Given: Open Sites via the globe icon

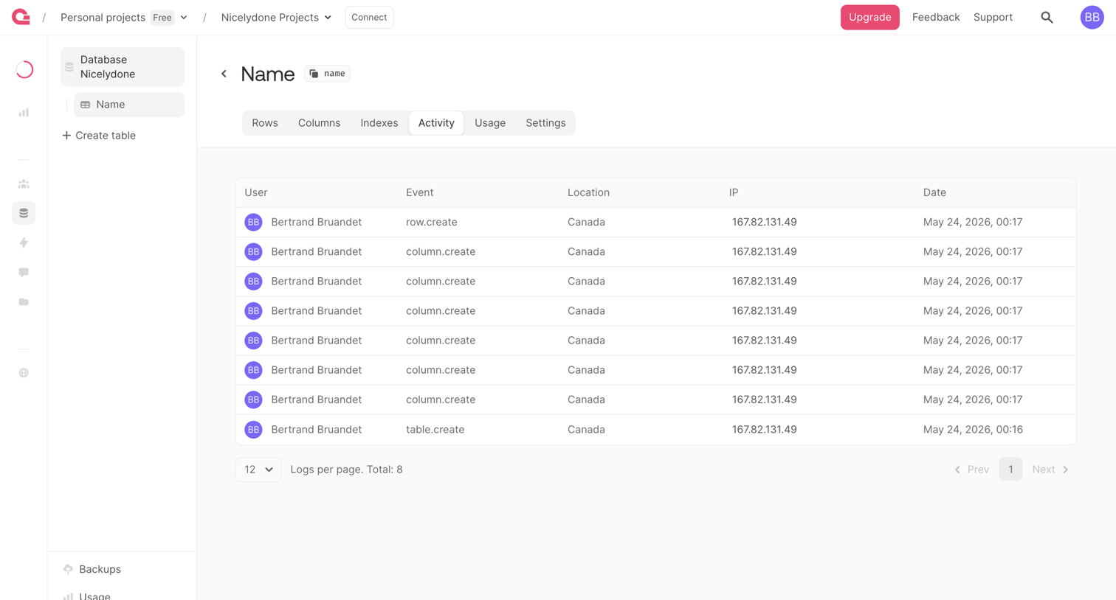Looking at the screenshot, I should click(x=24, y=373).
